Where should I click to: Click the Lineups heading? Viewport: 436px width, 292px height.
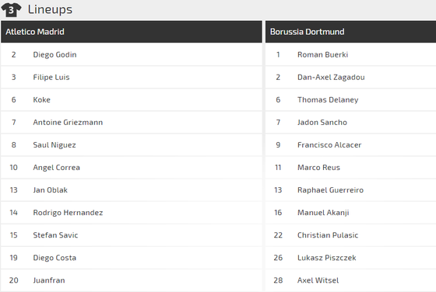[50, 9]
